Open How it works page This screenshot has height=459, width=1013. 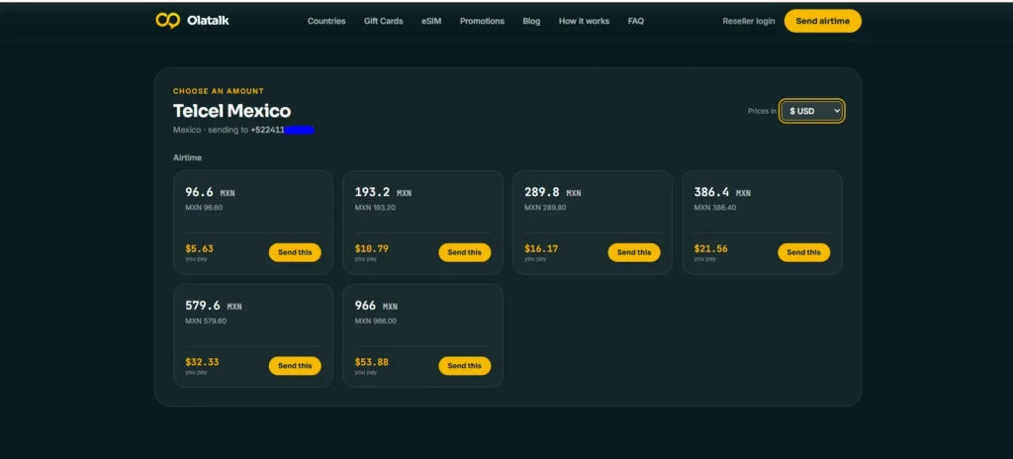coord(584,21)
